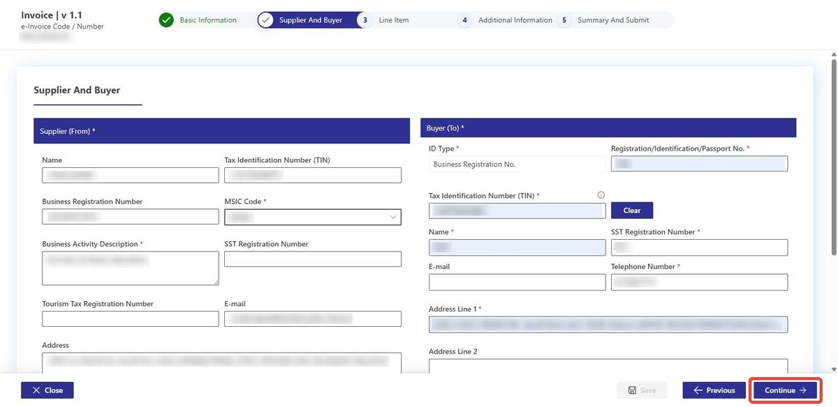Click the Close button at the bottom left

(x=47, y=390)
